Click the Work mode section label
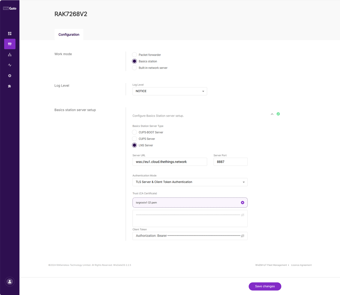 pyautogui.click(x=63, y=54)
